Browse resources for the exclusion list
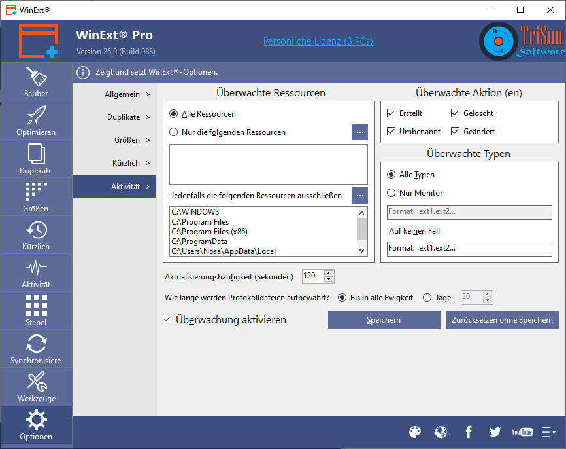Viewport: 566px width, 449px height. [360, 196]
